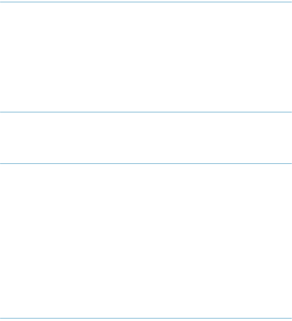Select the left end of bottom divider
This screenshot has height=321, width=292.
pyautogui.click(x=1, y=318)
